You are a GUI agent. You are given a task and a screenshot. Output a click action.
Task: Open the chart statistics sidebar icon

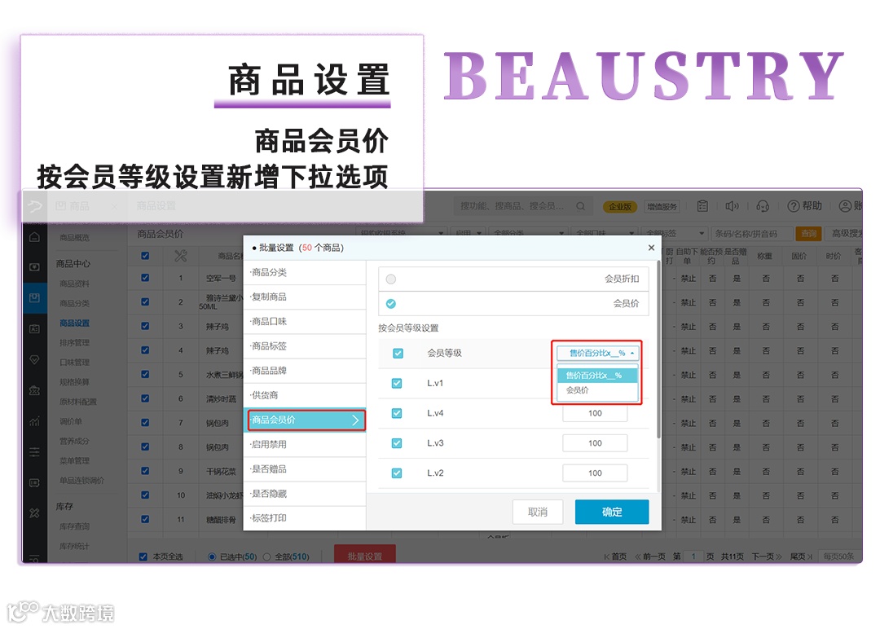[34, 421]
